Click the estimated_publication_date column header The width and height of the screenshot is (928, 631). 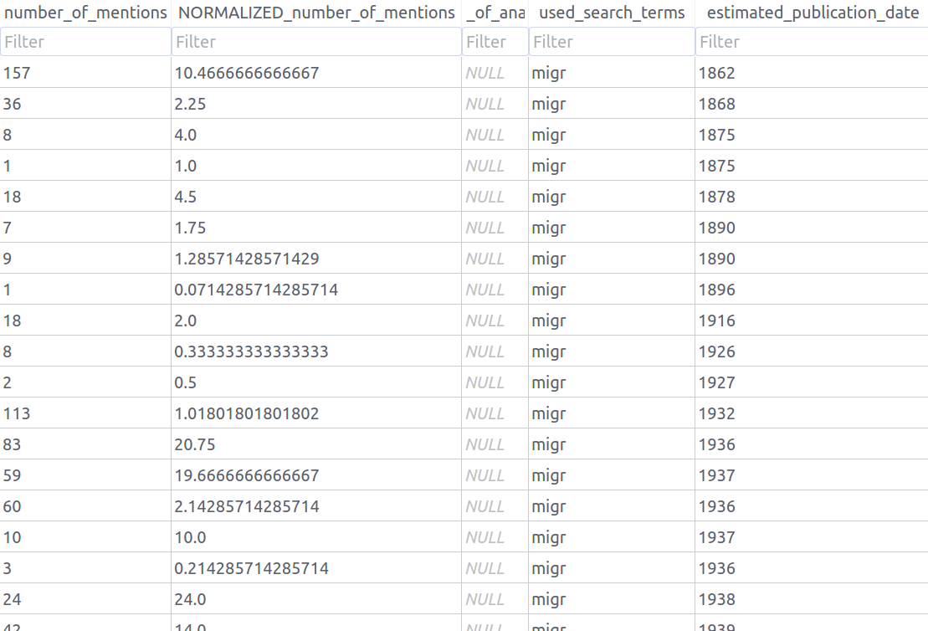point(812,13)
